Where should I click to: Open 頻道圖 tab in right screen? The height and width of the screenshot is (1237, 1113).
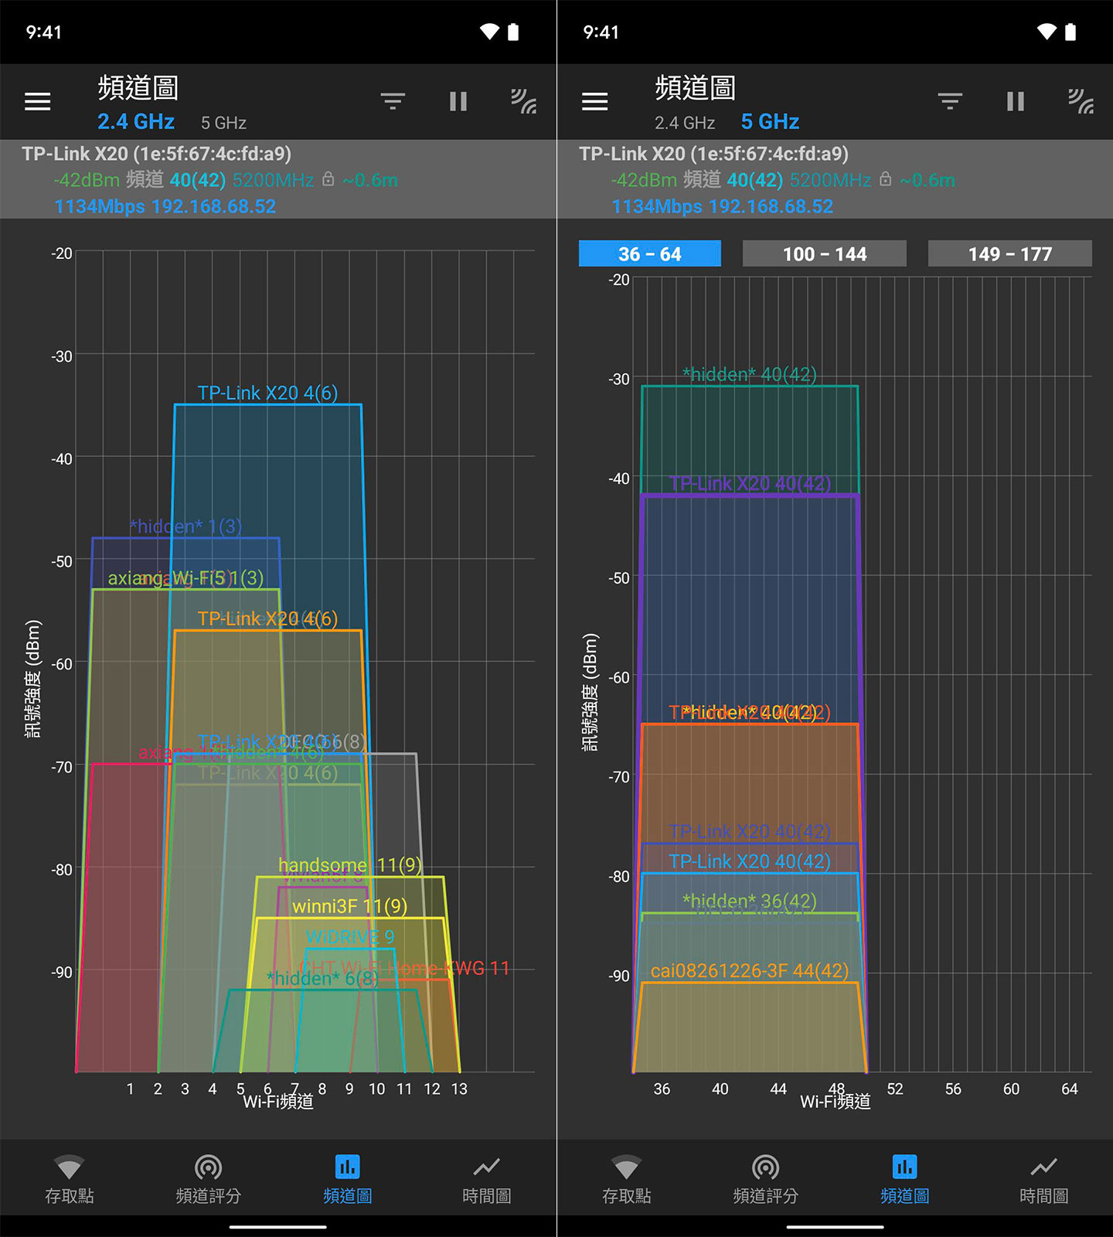click(x=905, y=1180)
